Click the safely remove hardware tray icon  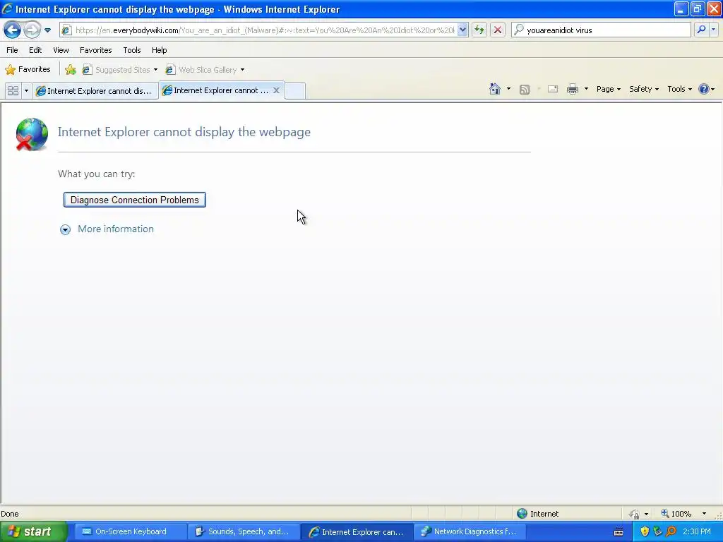coord(658,531)
